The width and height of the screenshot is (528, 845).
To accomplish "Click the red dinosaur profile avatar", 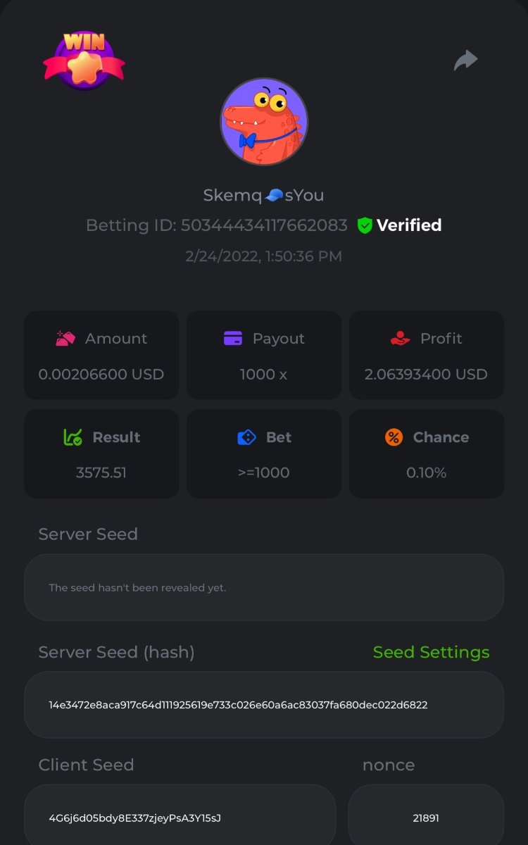I will point(264,122).
